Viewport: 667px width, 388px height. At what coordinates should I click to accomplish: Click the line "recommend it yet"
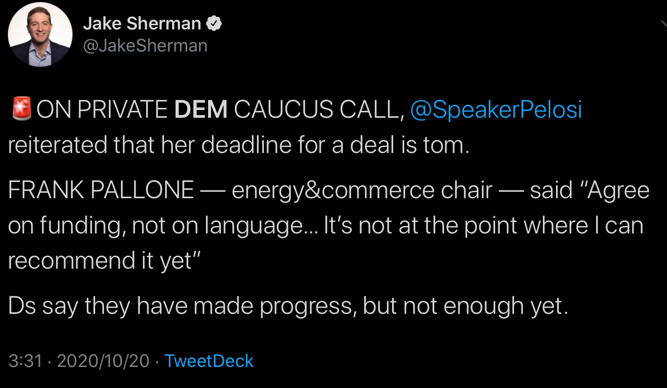pos(101,261)
